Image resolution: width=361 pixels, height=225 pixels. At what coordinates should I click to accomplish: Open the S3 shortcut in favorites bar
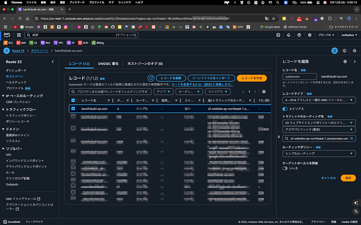pyautogui.click(x=33, y=43)
